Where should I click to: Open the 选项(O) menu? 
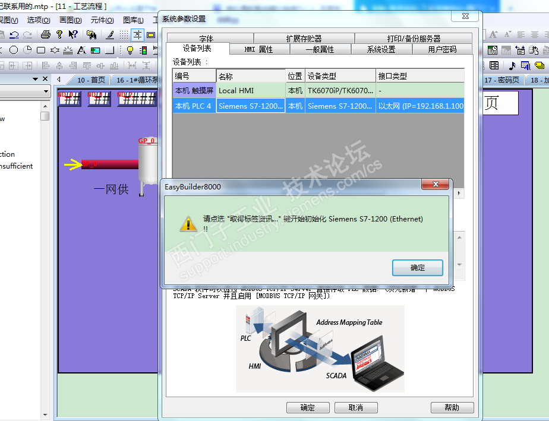39,20
